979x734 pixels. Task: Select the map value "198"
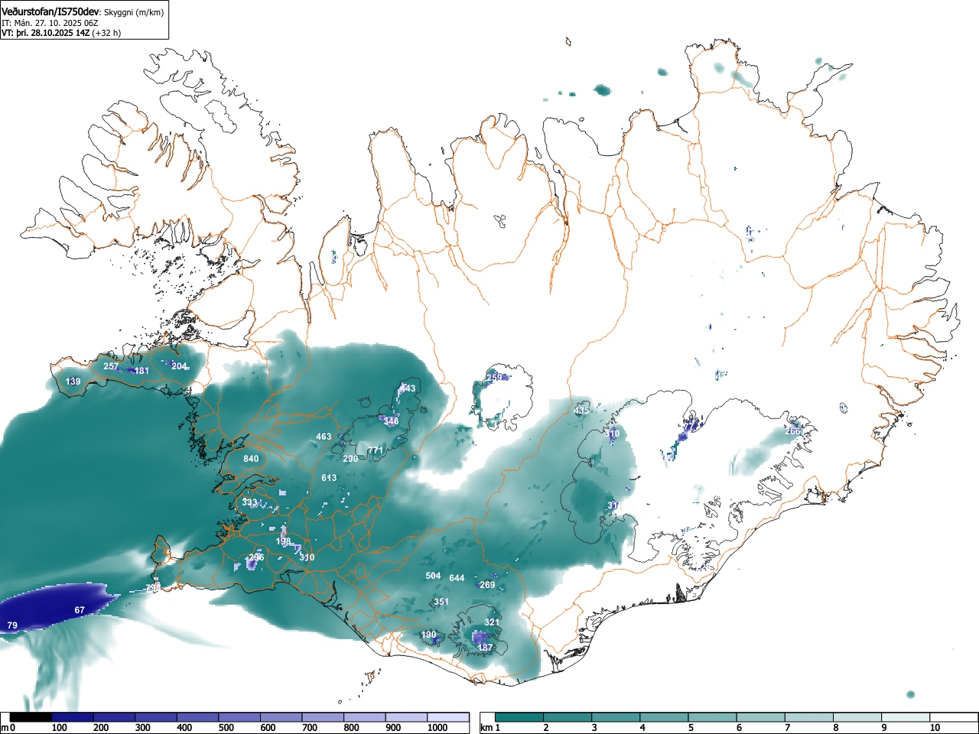(x=283, y=541)
